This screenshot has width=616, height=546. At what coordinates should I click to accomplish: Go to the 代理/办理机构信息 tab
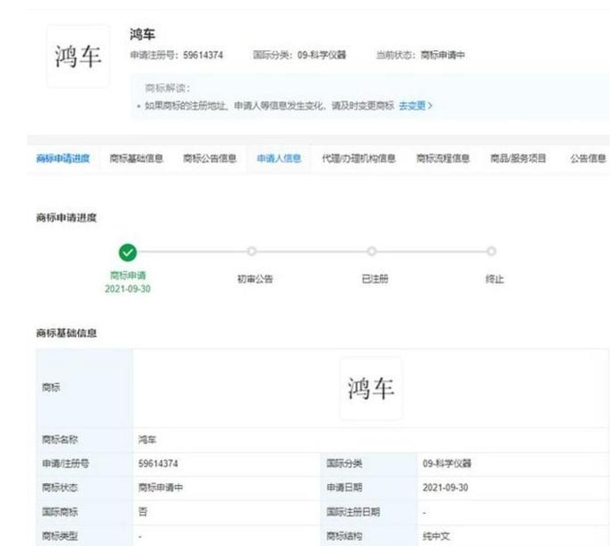[359, 159]
